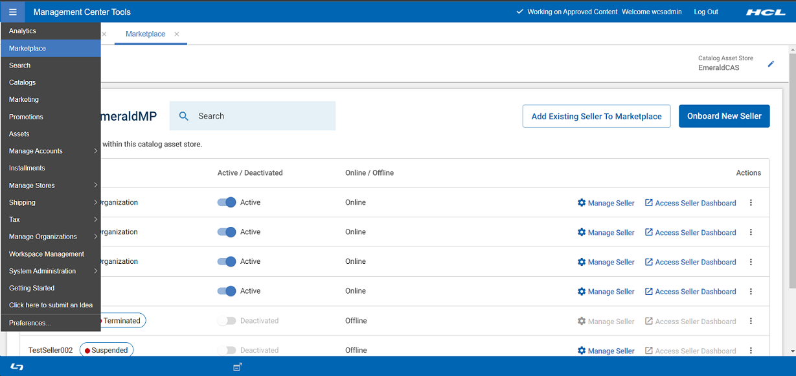
Task: Open Catalogs from the side menu
Action: 23,82
